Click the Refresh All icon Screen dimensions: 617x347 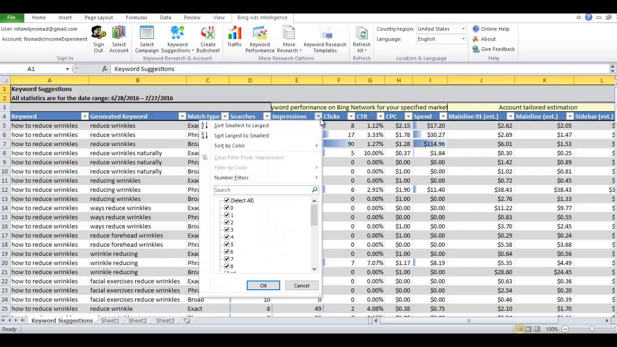pyautogui.click(x=362, y=33)
